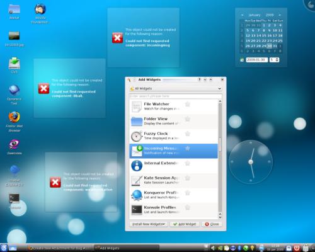Screen dimensions: 315x252
Task: Open the Konsole desktop icon
Action: point(14,198)
